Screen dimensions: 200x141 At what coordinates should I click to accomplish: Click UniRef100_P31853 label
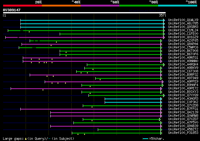183,133
